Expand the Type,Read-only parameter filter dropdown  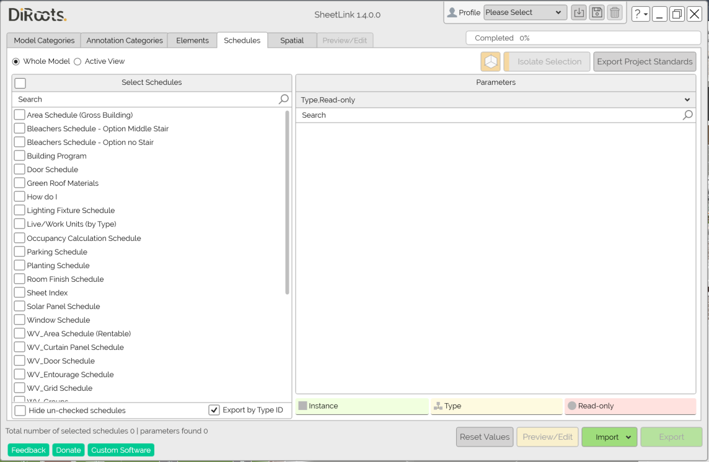click(x=687, y=100)
